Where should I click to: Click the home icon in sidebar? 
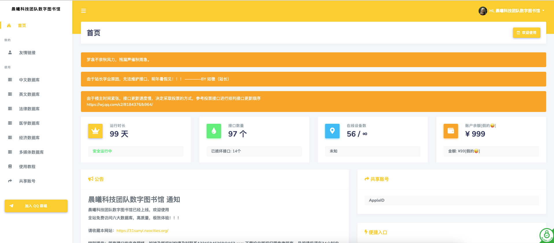tap(9, 25)
